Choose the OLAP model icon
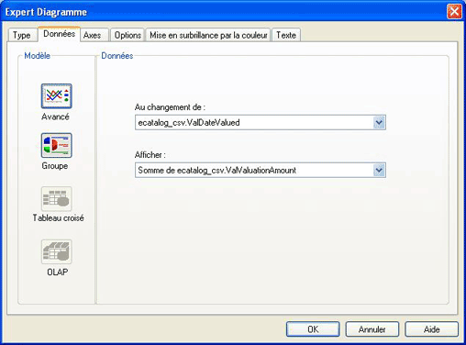Screen dimensions: 466x345 pyautogui.click(x=57, y=251)
